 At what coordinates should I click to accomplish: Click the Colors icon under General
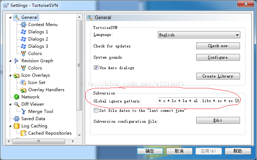[24, 54]
